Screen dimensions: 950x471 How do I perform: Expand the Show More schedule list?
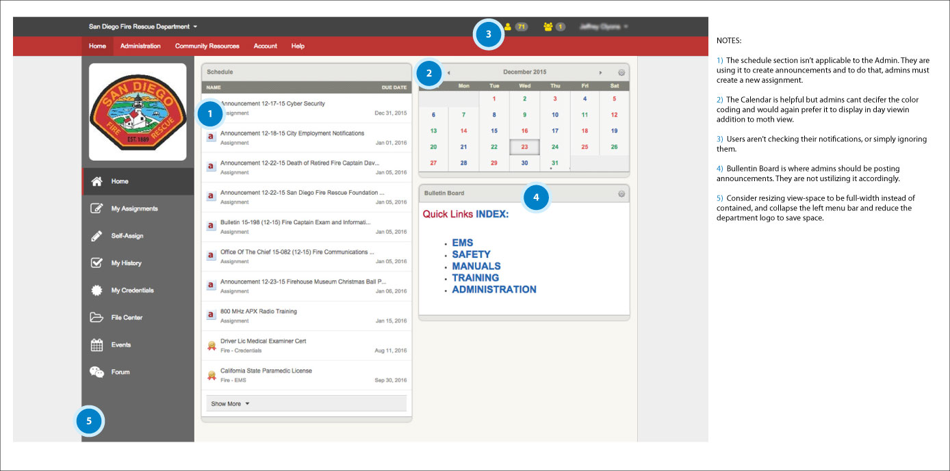[x=230, y=404]
